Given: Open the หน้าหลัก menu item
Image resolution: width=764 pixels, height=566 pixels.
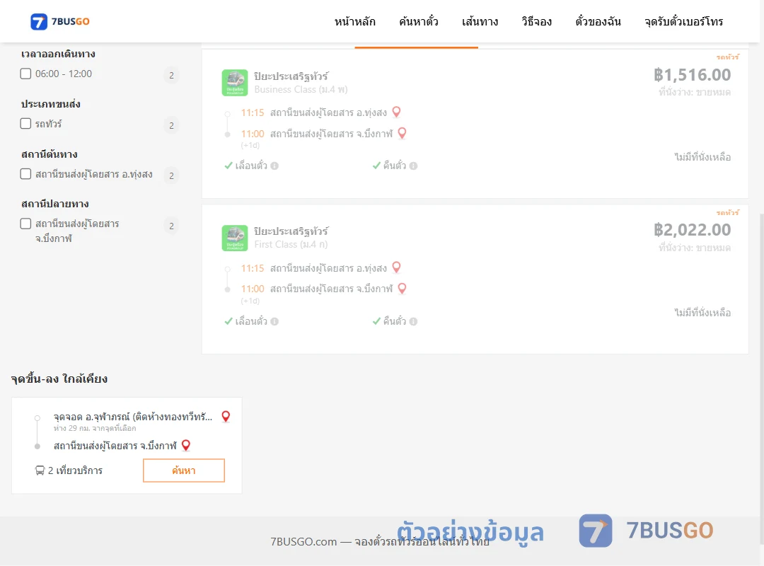Looking at the screenshot, I should [354, 21].
